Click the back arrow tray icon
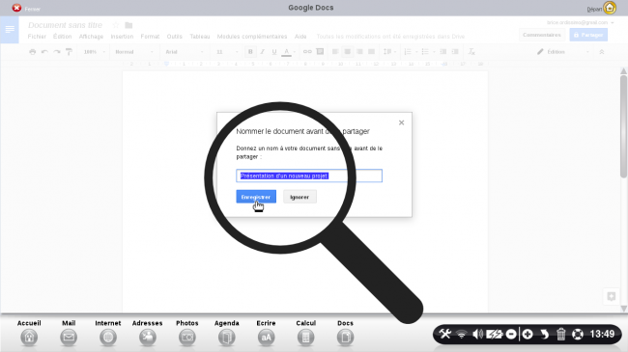This screenshot has height=352, width=628. pos(544,334)
